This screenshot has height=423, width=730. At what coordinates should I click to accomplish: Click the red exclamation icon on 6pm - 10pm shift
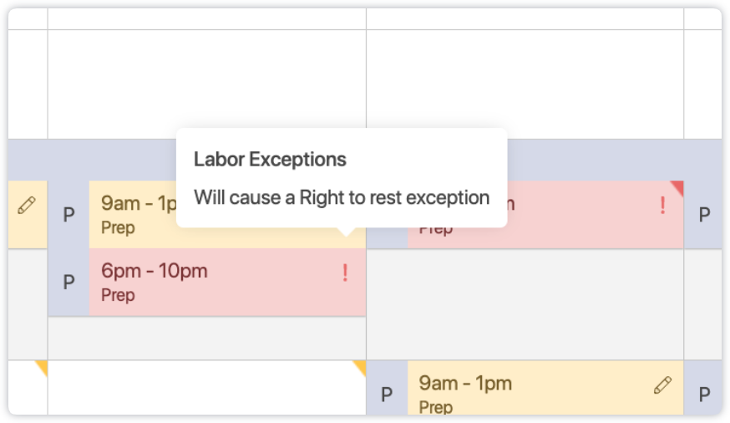[345, 273]
